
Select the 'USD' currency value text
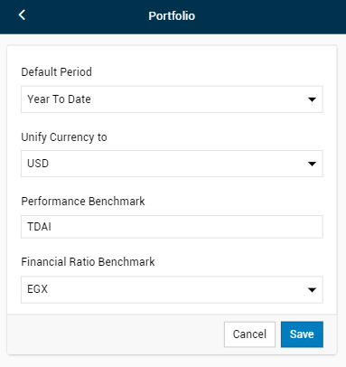click(x=38, y=164)
